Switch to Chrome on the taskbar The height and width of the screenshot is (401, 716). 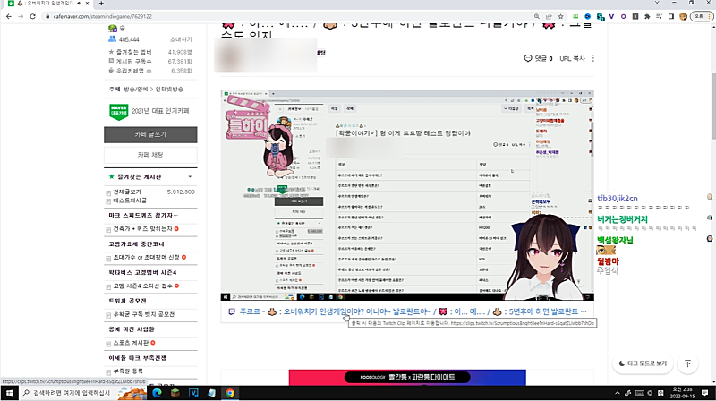click(230, 393)
